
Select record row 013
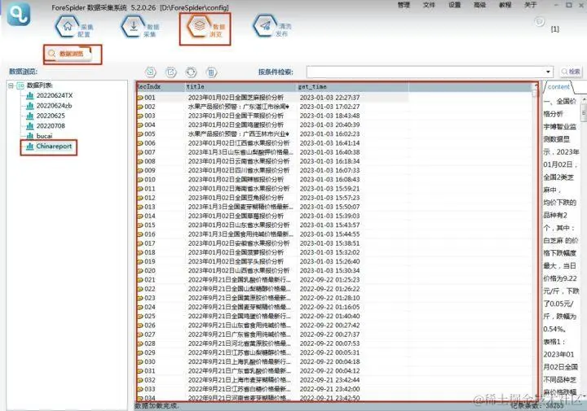[272, 207]
